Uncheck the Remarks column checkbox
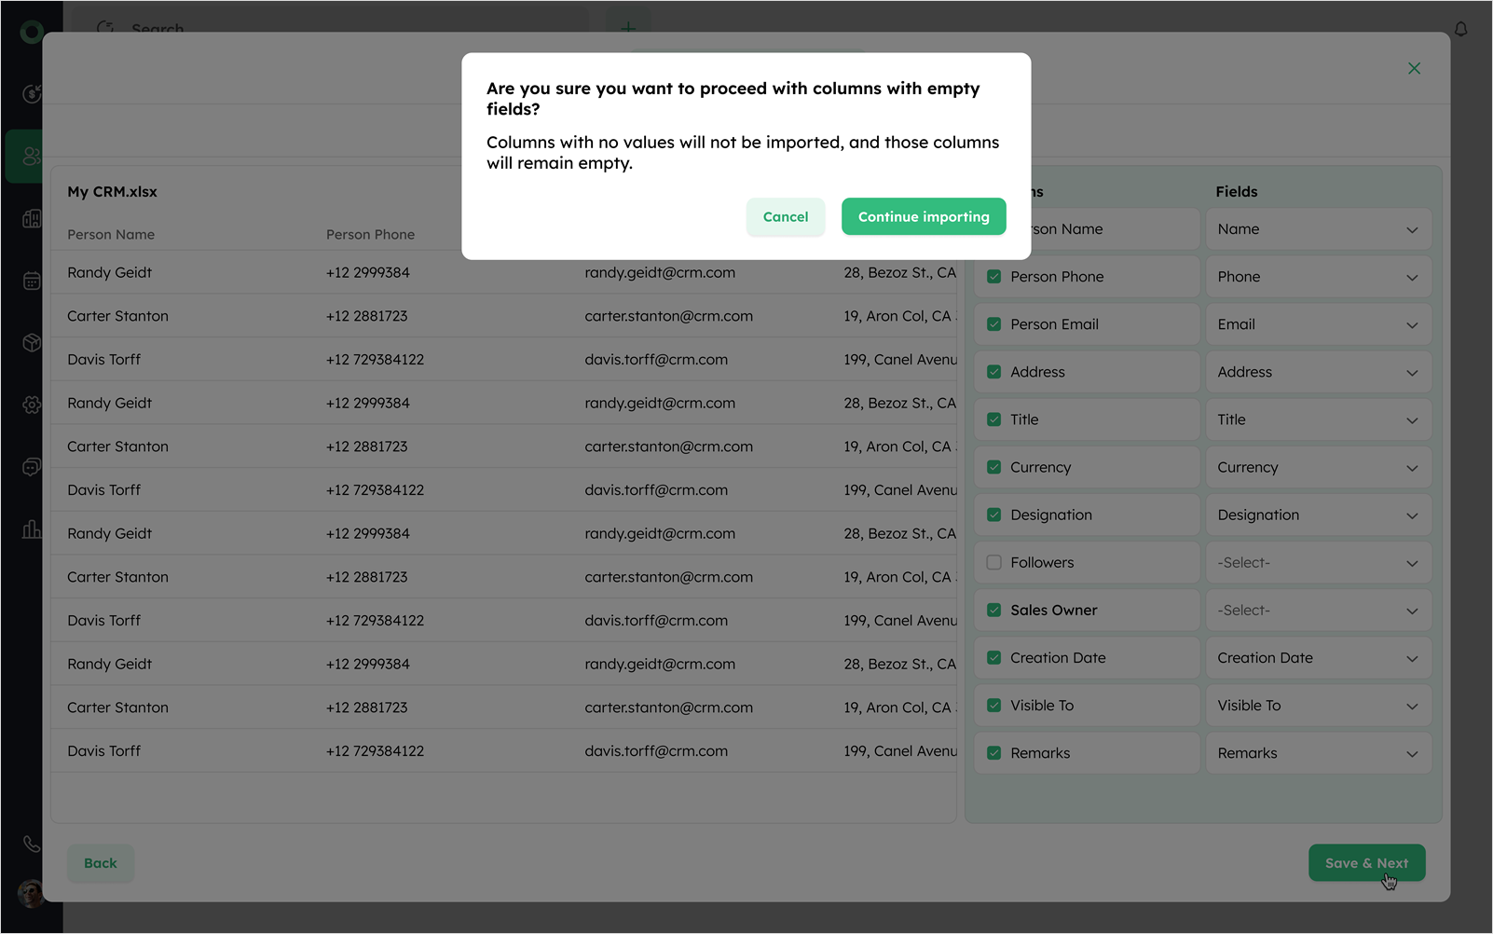This screenshot has width=1493, height=934. [x=993, y=753]
